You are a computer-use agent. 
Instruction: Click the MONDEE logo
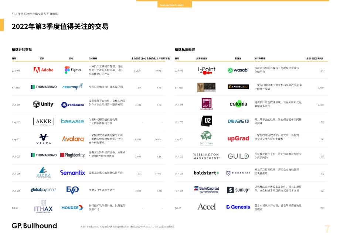[72, 208]
